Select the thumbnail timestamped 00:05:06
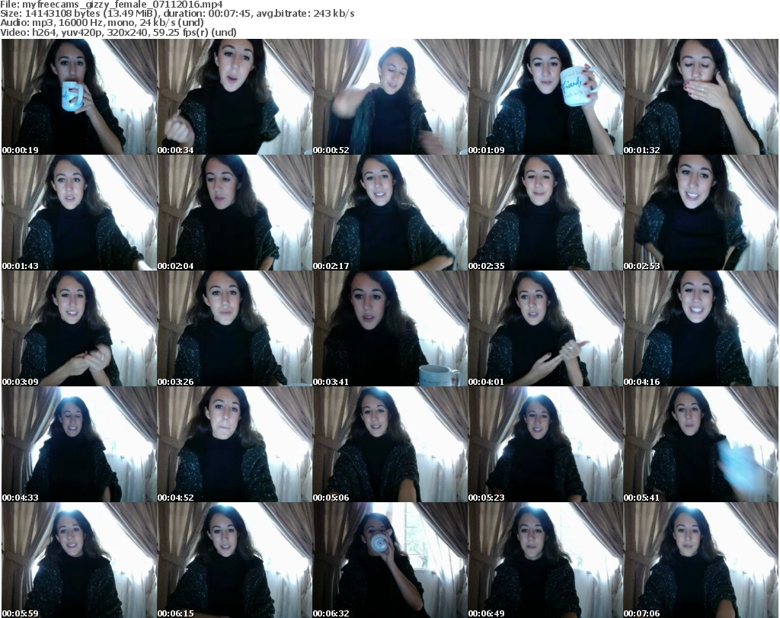The height and width of the screenshot is (618, 780). [391, 444]
